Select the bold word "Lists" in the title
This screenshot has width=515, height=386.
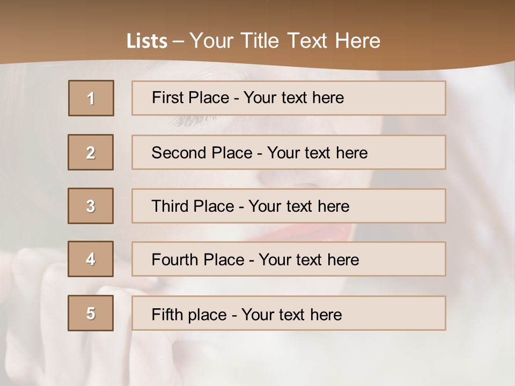[146, 41]
